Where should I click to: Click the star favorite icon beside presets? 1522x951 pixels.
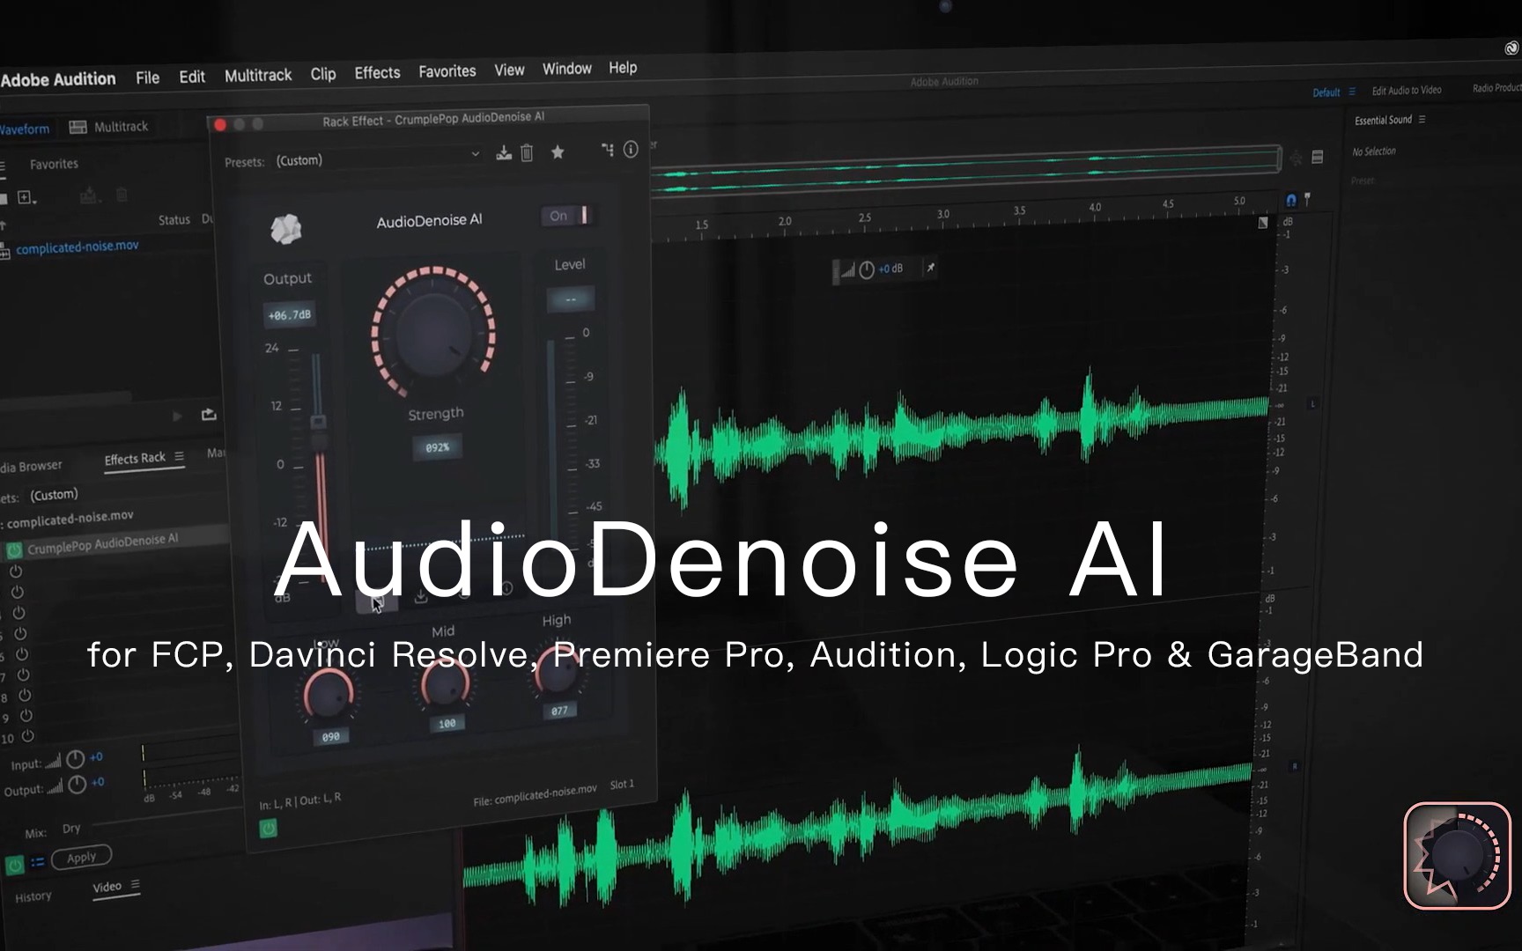(x=558, y=152)
